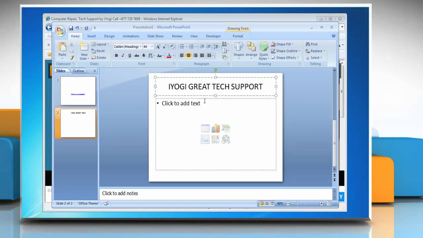Select slide 1 thumbnail
423x238 pixels.
78,91
